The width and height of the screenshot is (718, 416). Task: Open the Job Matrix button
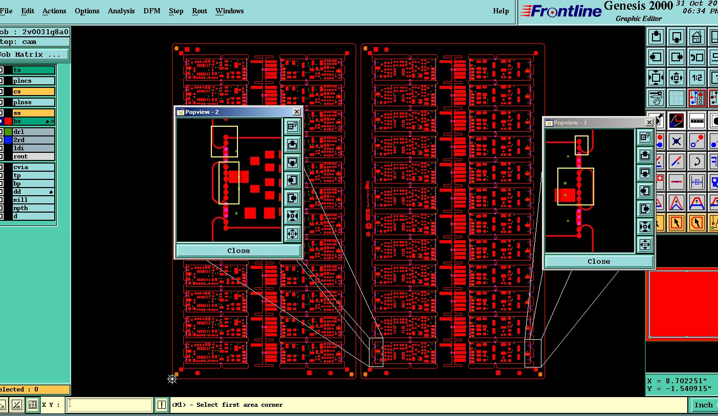point(34,54)
